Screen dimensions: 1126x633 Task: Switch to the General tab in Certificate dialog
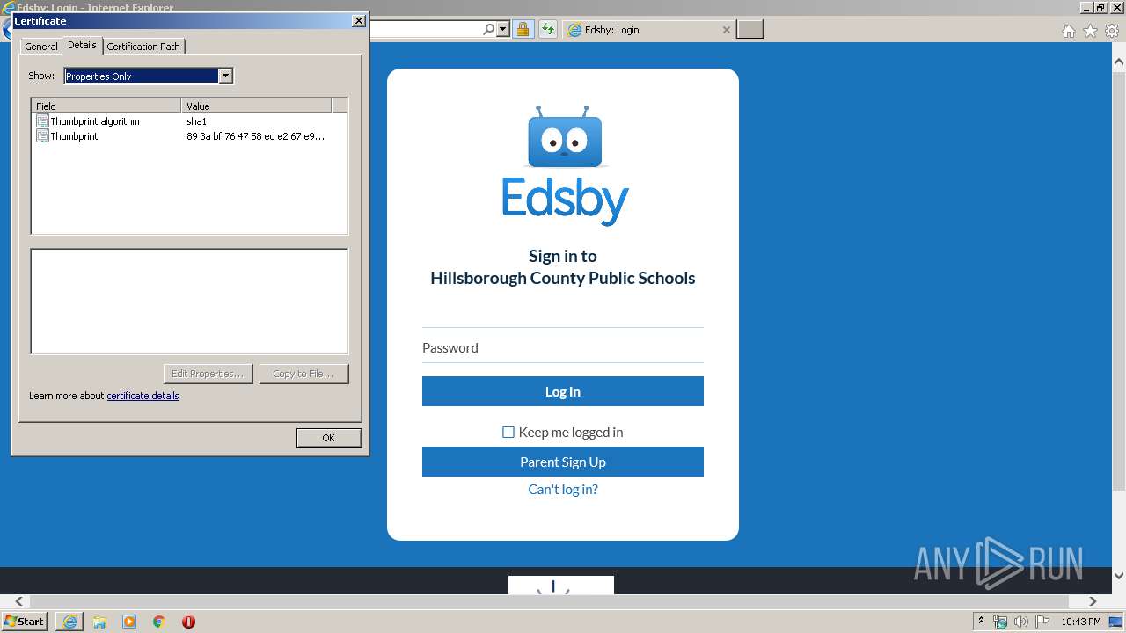[x=41, y=47]
